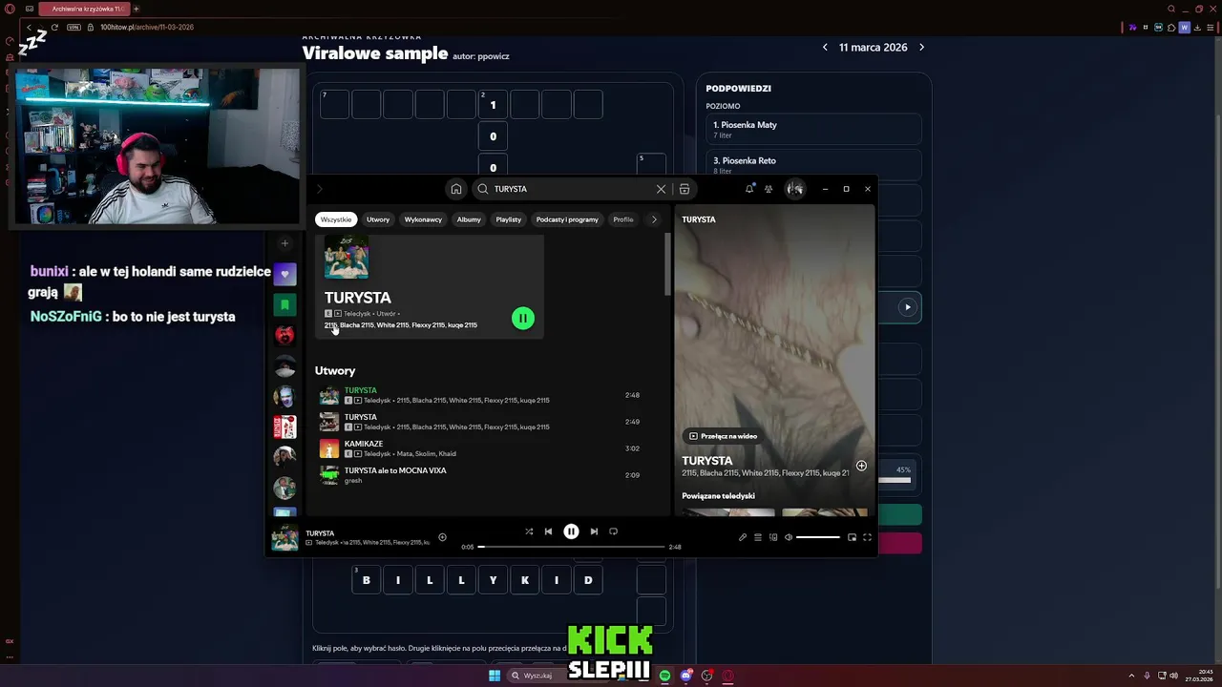The width and height of the screenshot is (1222, 687).
Task: Select the Podcasty i programy filter chip
Action: (x=567, y=219)
